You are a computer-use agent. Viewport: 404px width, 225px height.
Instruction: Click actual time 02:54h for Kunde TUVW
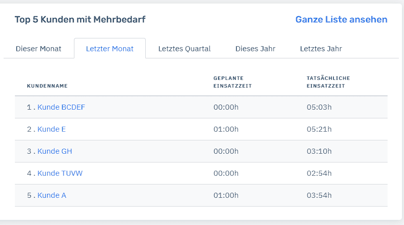tap(319, 173)
